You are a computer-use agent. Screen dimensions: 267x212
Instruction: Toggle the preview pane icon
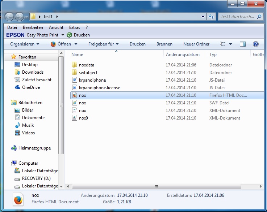click(x=243, y=44)
